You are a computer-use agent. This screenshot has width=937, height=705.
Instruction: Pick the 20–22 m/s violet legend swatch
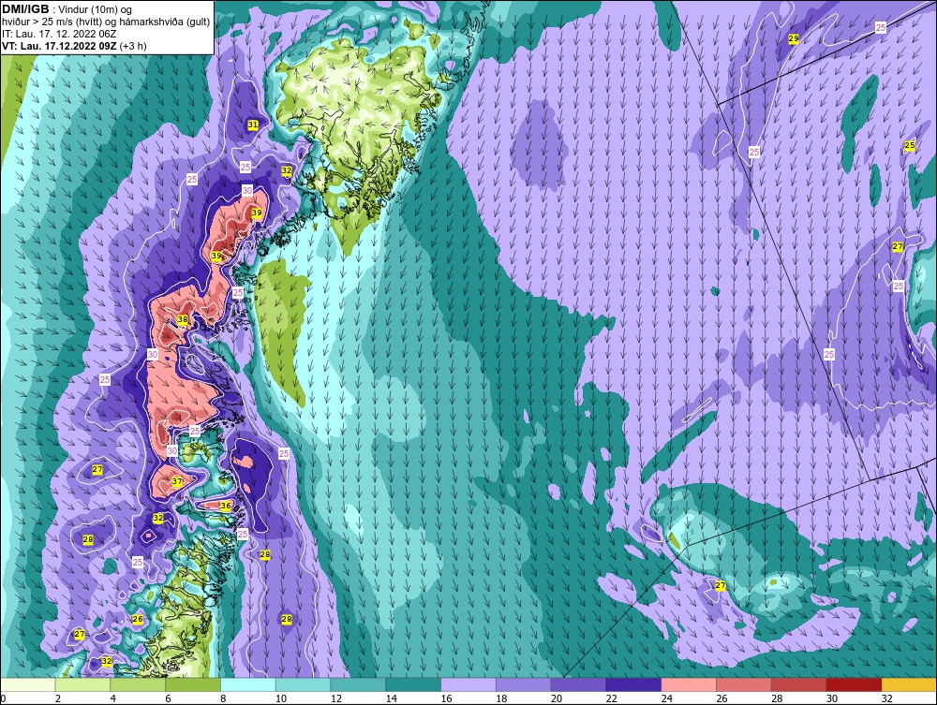coord(578,684)
